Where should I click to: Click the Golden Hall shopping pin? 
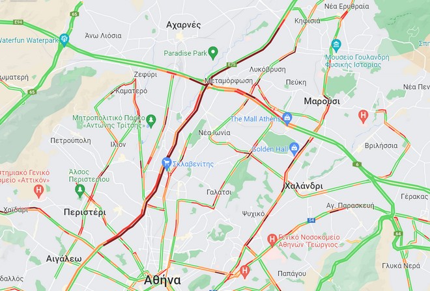point(294,149)
